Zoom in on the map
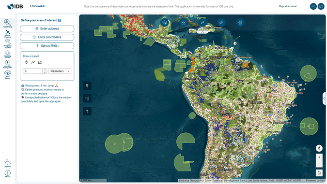This screenshot has width=327, height=184. pyautogui.click(x=319, y=157)
